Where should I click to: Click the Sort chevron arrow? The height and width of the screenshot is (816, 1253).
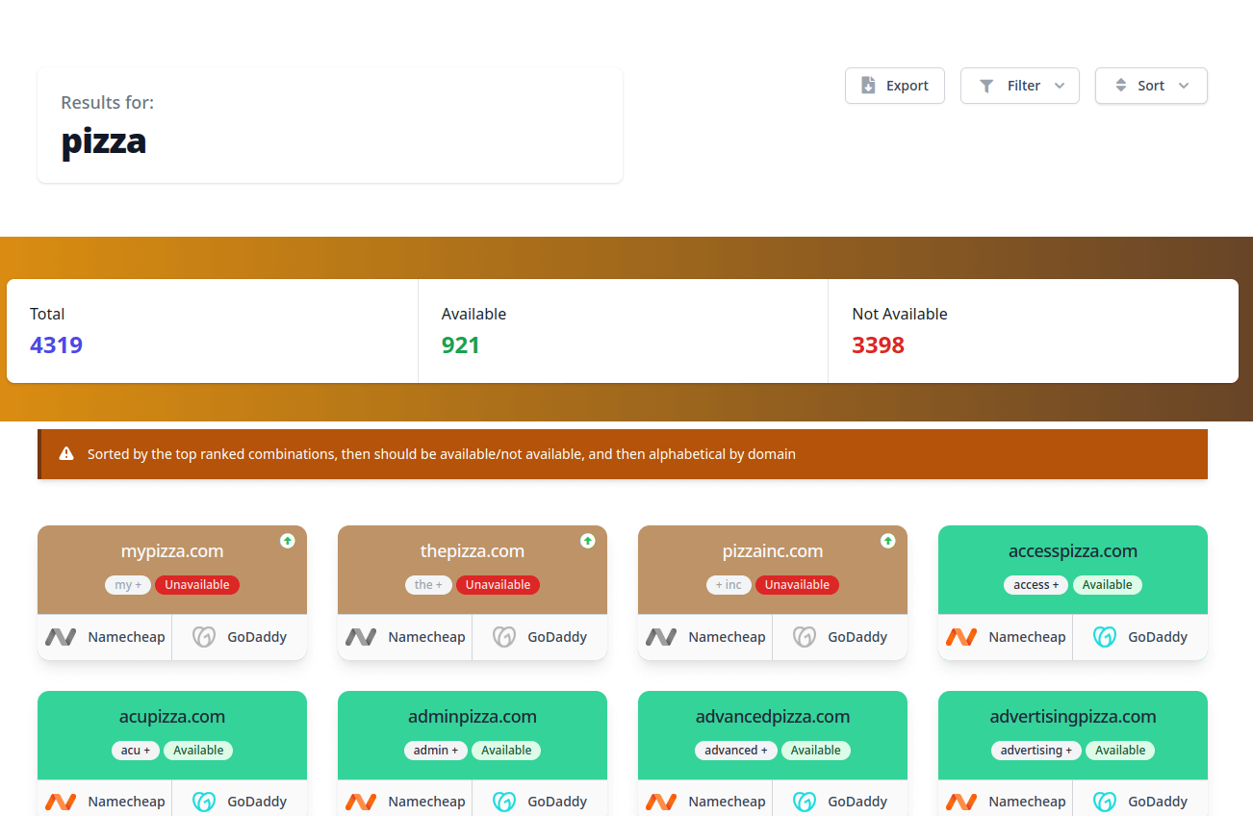click(1184, 86)
